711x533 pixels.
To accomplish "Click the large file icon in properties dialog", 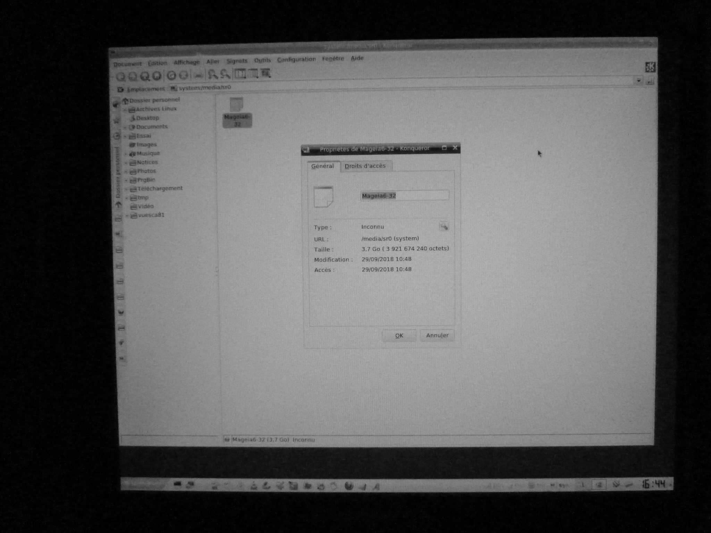I will [323, 196].
